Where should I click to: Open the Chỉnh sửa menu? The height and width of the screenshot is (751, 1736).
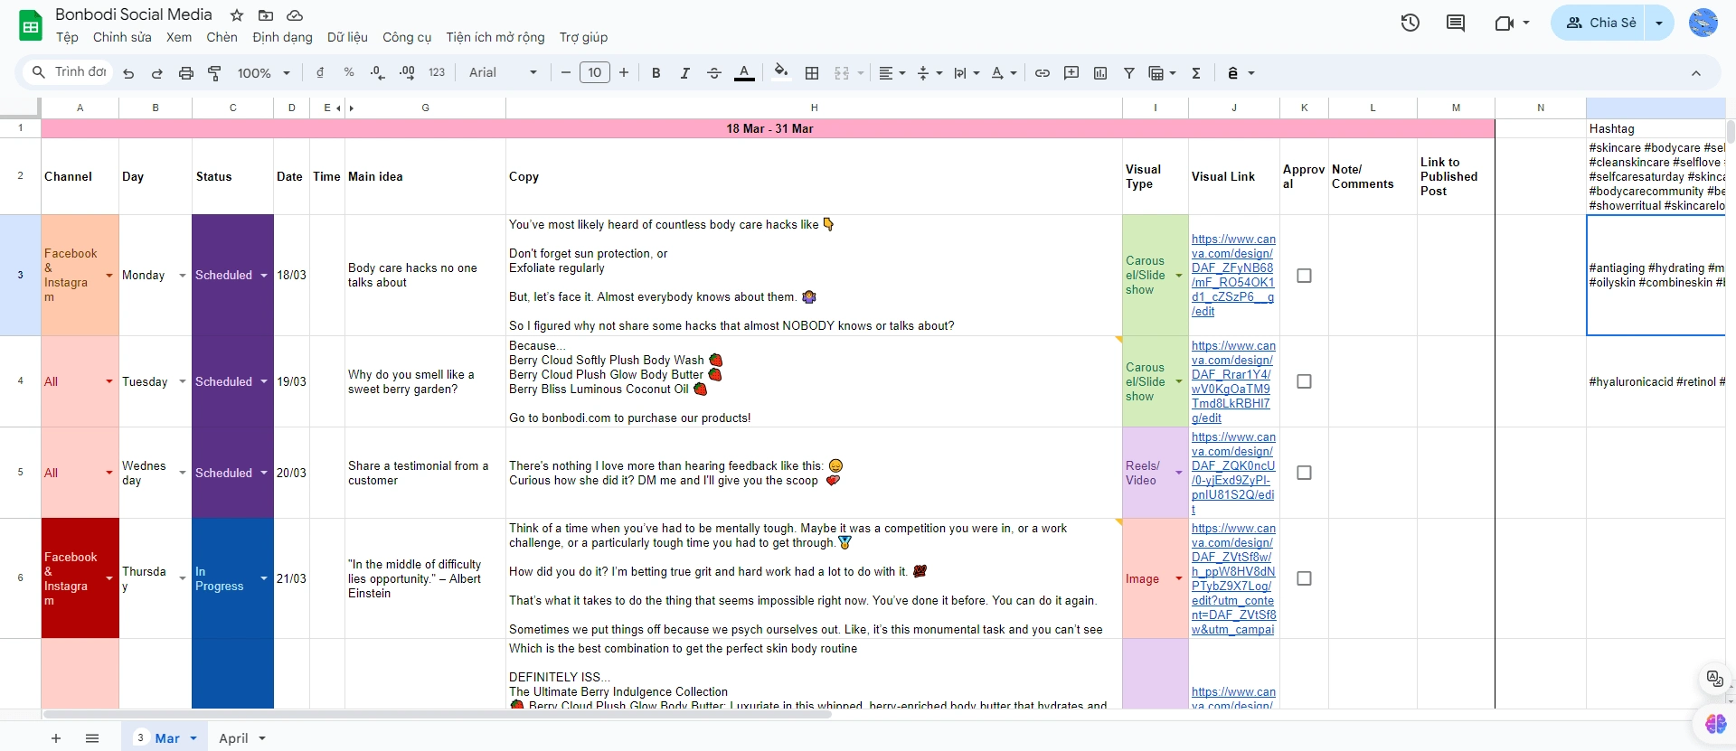(x=122, y=37)
